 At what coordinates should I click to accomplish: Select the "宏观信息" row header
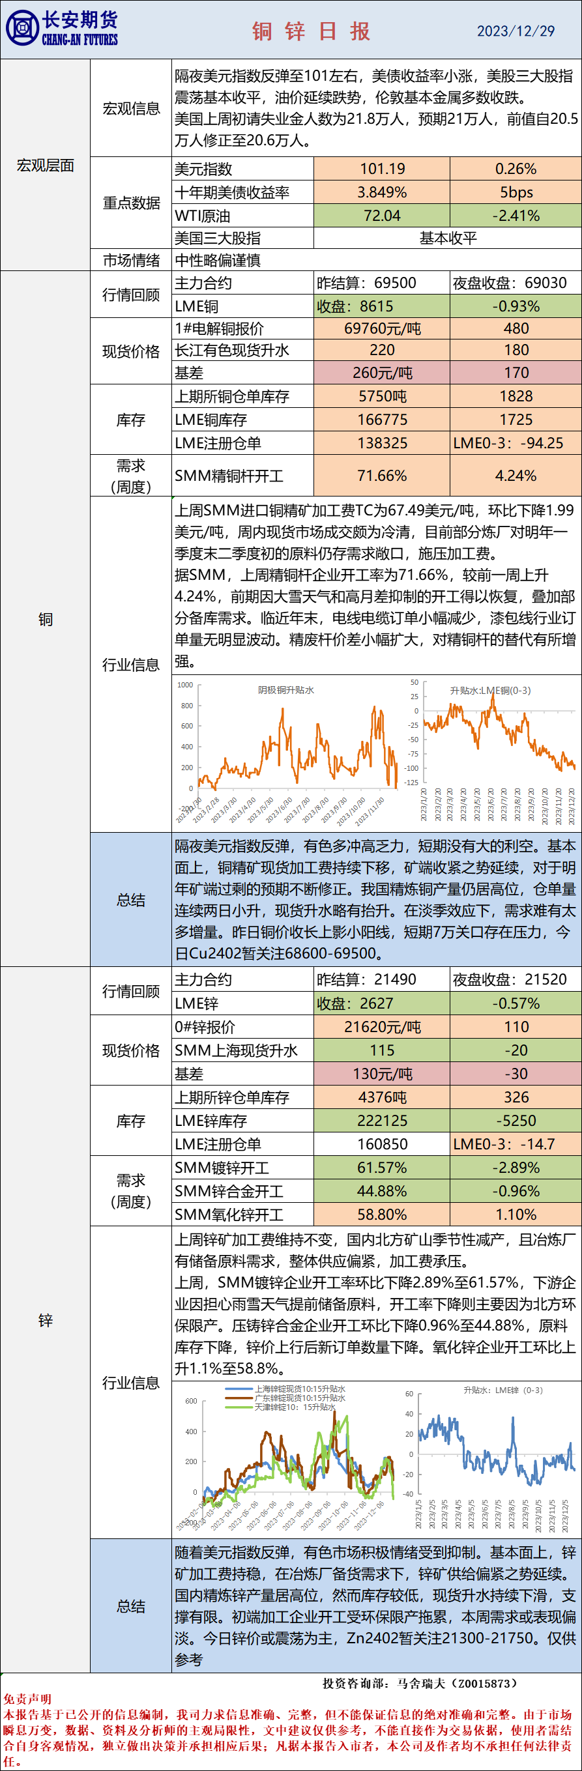pyautogui.click(x=131, y=108)
